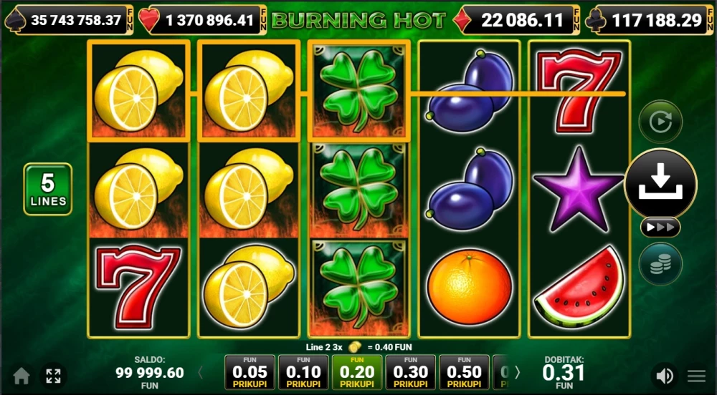Choose the 0.50 PRIKUPI bet
The image size is (717, 395).
click(x=464, y=372)
